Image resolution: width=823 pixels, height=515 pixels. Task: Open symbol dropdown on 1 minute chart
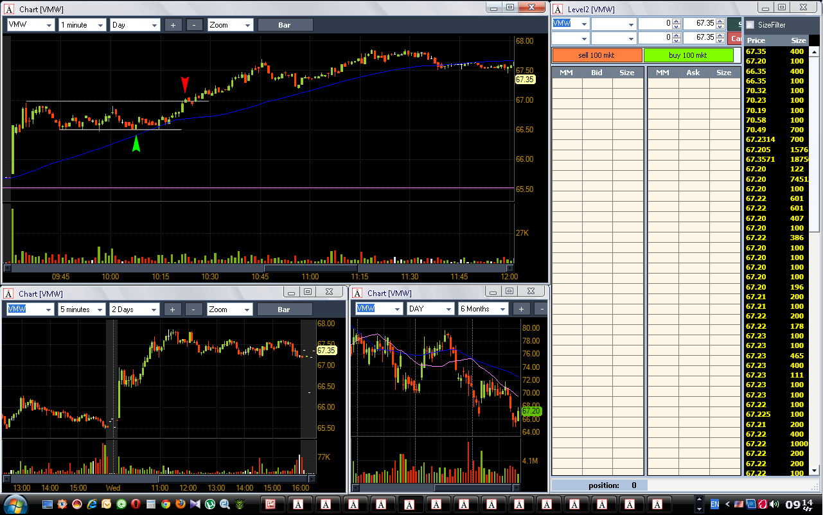(x=49, y=25)
